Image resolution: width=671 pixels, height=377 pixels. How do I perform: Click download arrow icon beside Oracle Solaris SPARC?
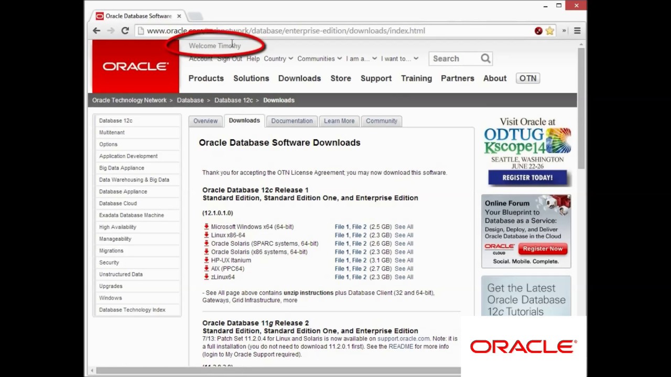pos(206,243)
